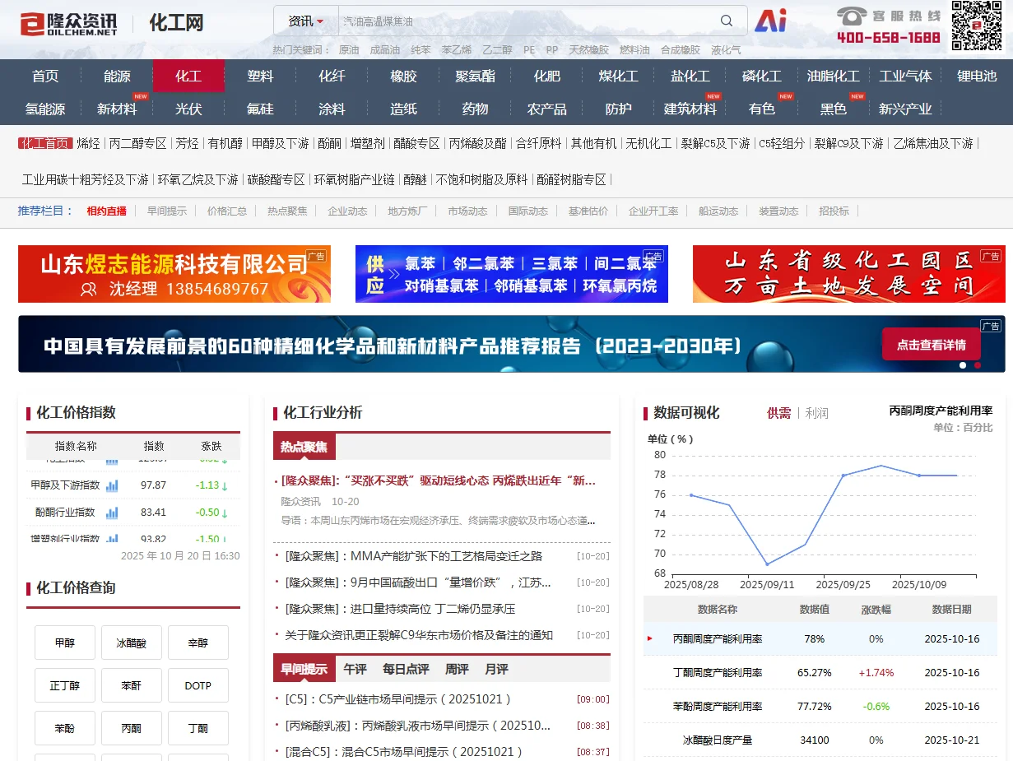This screenshot has height=761, width=1013.
Task: Open the 山东煜志能源科技 ad banner
Action: tap(174, 274)
